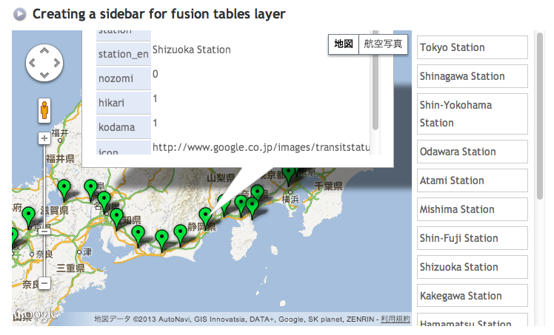Click the sidebar list's vertical scrollbar
The height and width of the screenshot is (335, 554).
539,116
